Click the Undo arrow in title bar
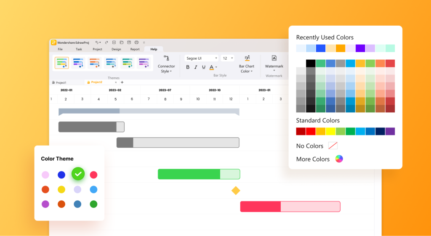This screenshot has height=236, width=431. 97,42
